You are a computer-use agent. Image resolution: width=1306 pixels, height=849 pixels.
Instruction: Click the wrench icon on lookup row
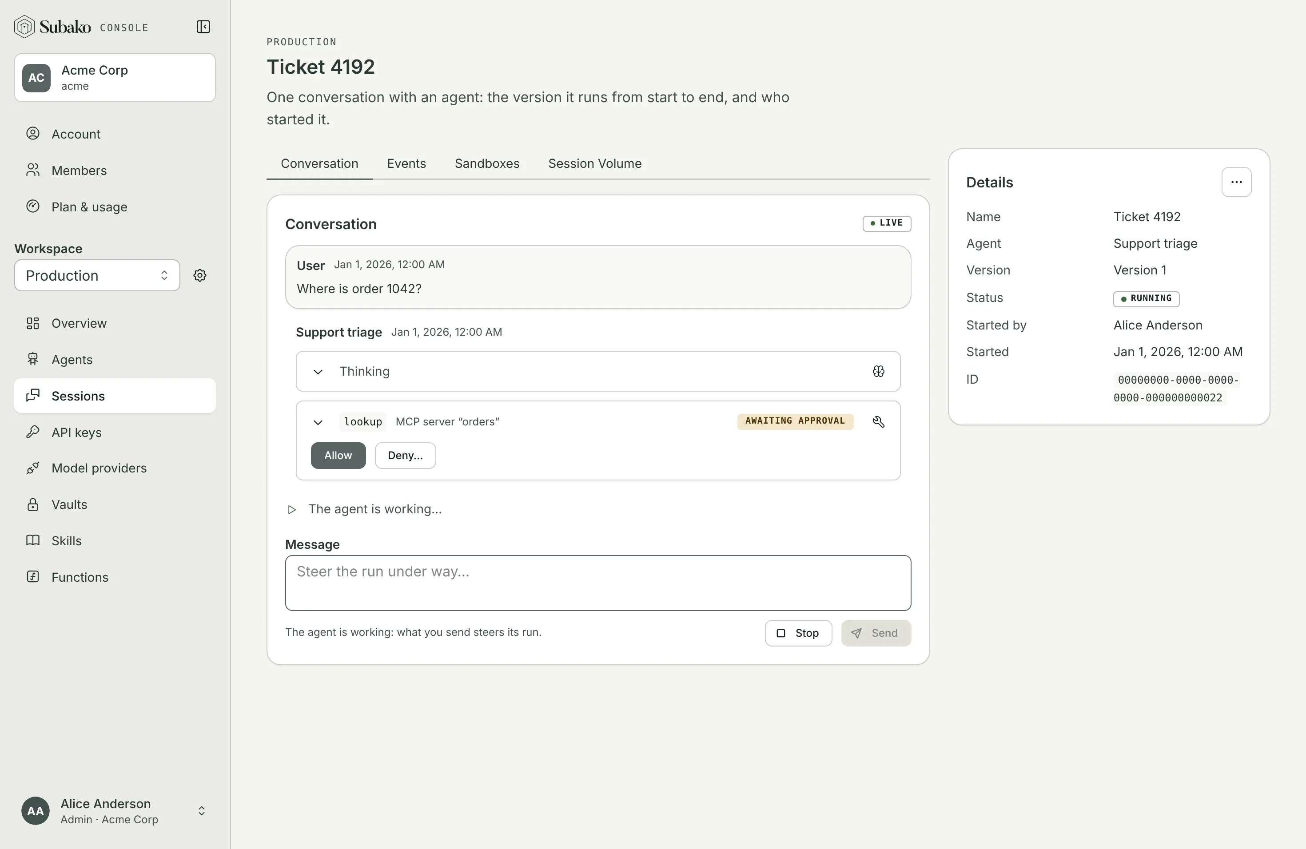pos(878,421)
